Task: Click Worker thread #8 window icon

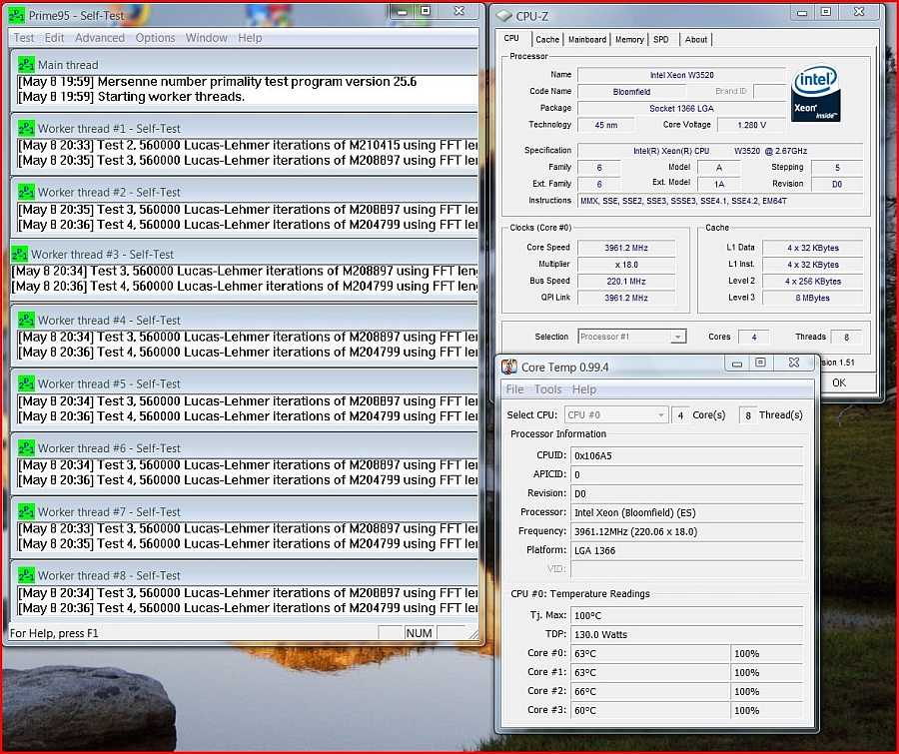Action: pos(26,574)
